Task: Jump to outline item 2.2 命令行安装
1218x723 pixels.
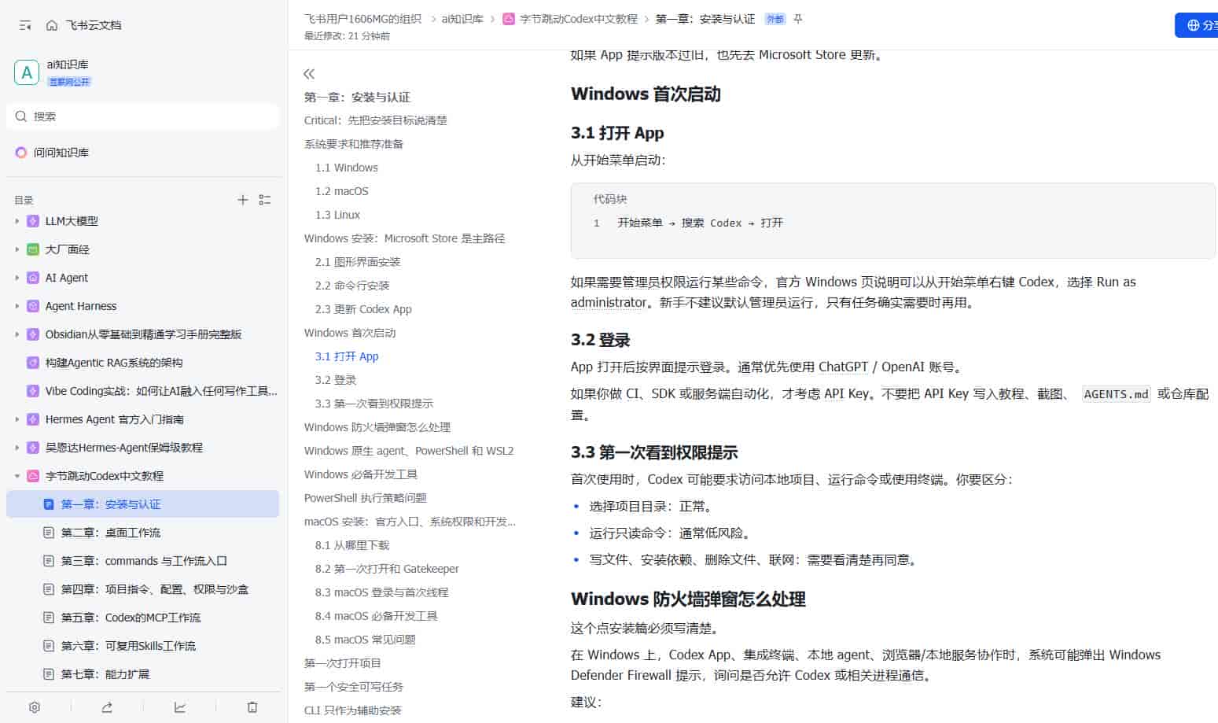Action: 352,286
